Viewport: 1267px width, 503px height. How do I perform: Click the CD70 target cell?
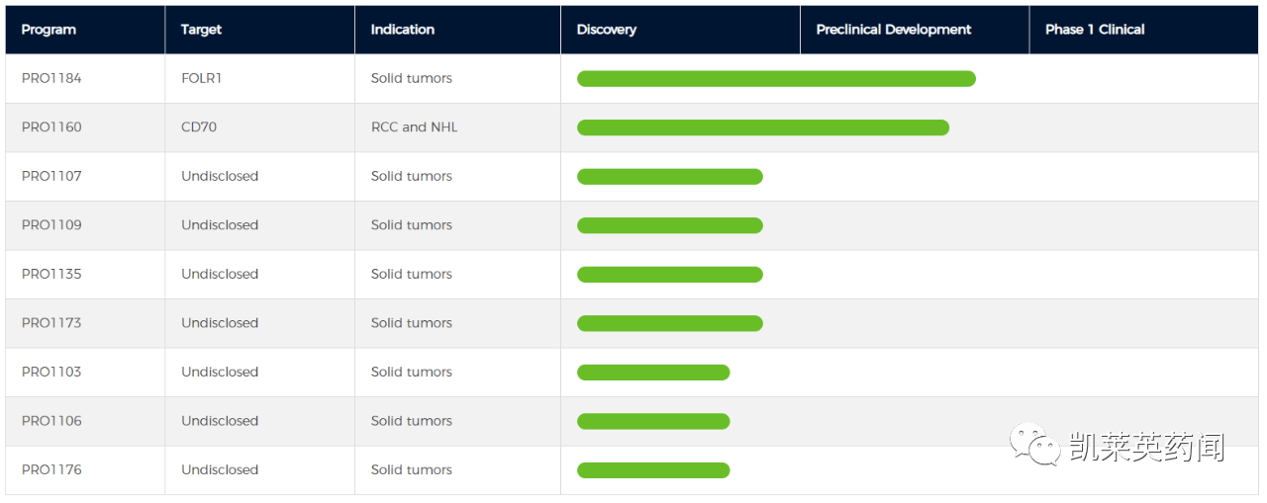(x=199, y=127)
